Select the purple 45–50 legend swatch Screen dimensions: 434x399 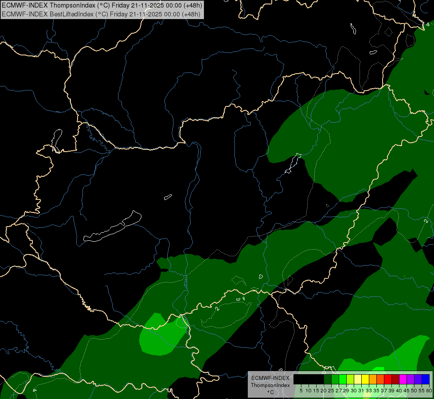[411, 379]
